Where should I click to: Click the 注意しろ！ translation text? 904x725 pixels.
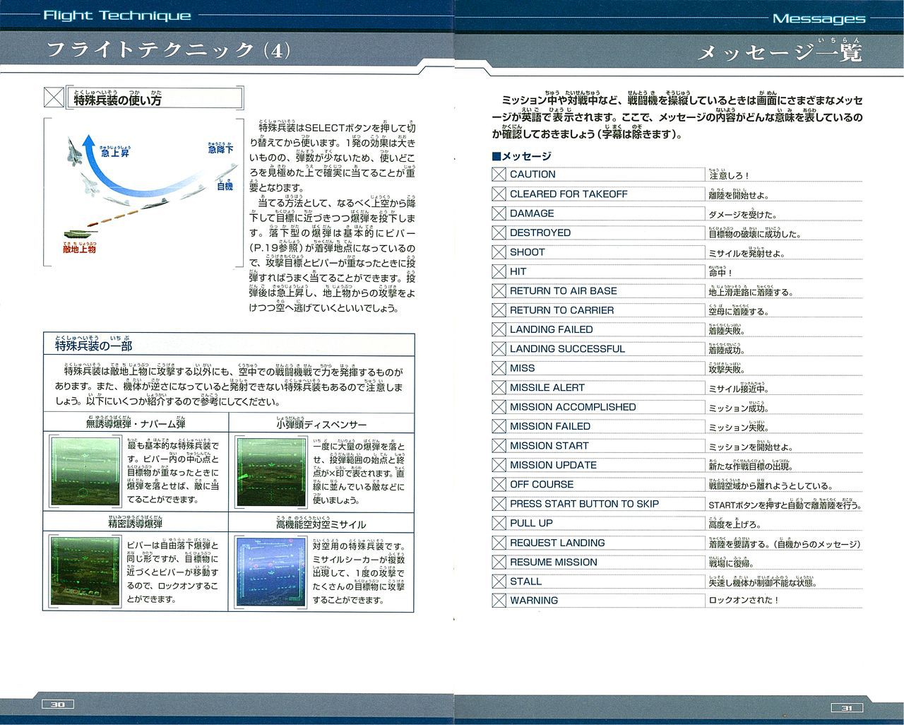click(729, 175)
